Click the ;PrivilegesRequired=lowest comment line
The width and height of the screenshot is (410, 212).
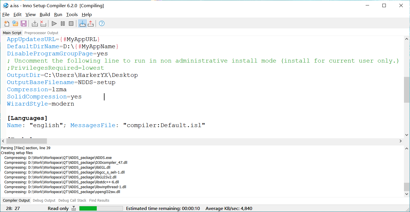pos(56,68)
